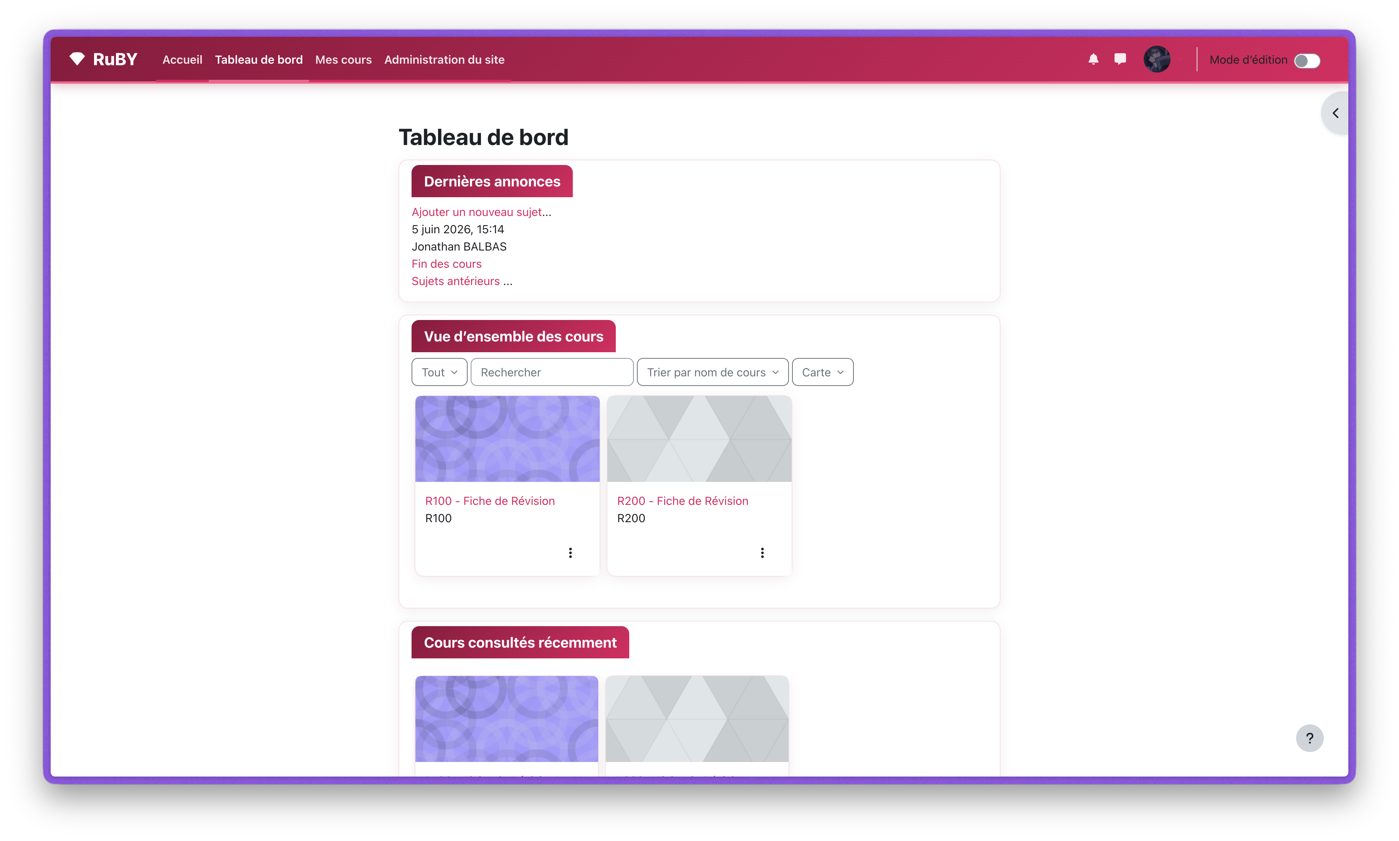Open the three-dot menu on R200 card

click(762, 552)
